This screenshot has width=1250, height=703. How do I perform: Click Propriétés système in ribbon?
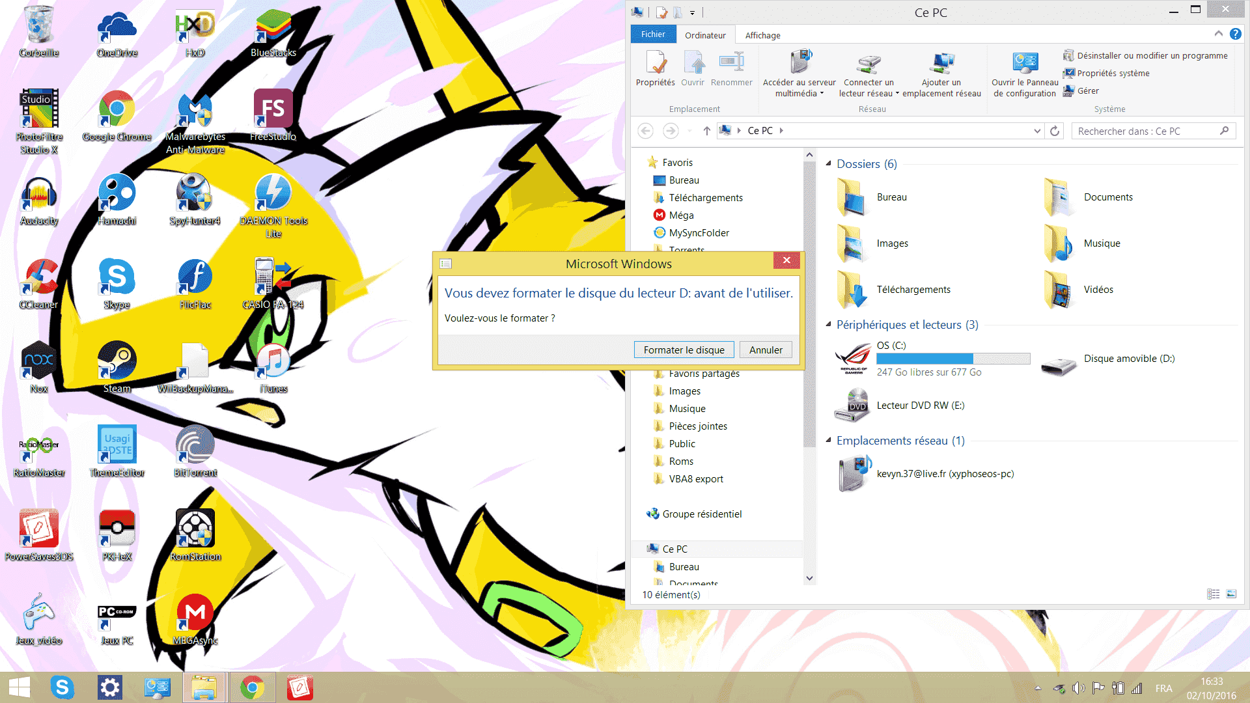1106,73
